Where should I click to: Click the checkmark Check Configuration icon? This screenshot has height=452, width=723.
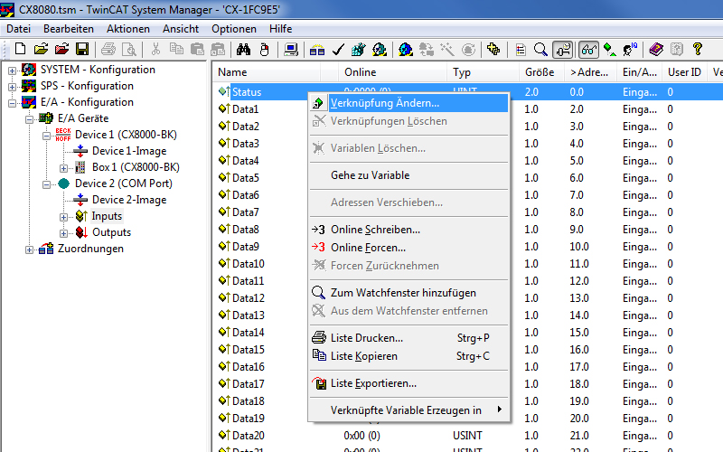[338, 49]
